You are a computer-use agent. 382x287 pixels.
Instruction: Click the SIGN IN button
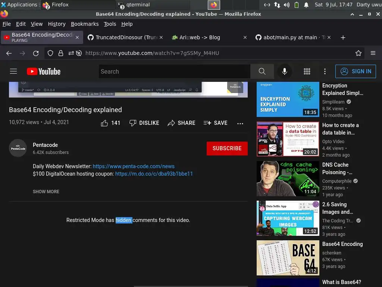point(356,71)
